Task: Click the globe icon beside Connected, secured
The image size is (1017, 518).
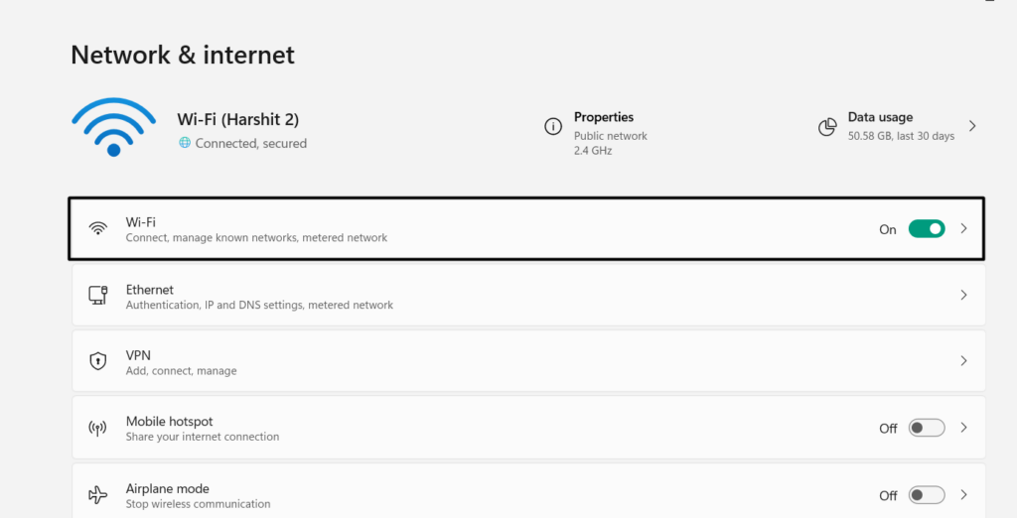Action: coord(184,143)
